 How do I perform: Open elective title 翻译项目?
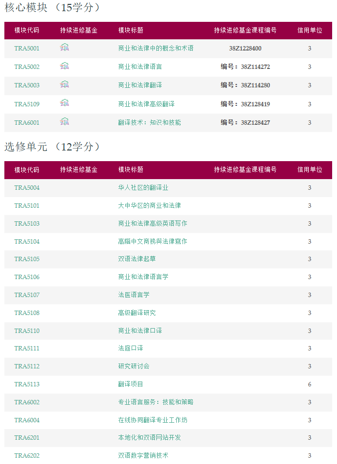tap(131, 384)
